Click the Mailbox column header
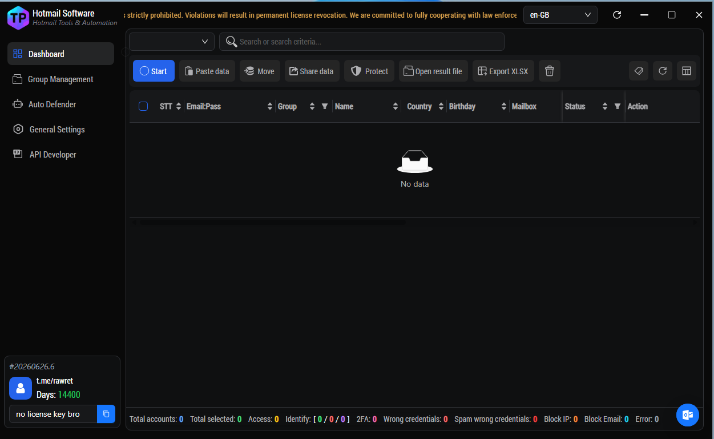 point(524,107)
